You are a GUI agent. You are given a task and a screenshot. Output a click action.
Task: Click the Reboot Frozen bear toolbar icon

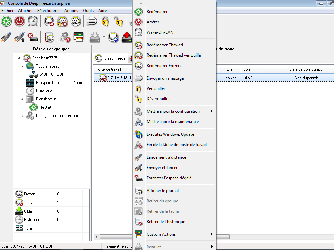[x=76, y=21]
